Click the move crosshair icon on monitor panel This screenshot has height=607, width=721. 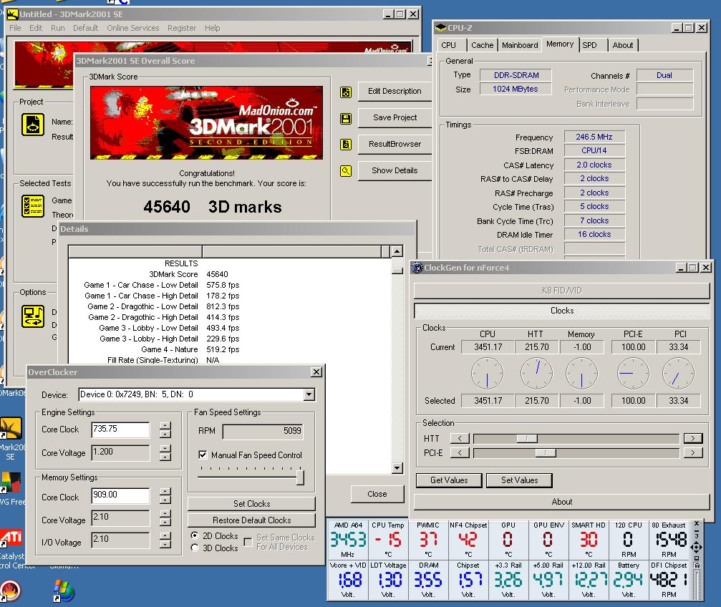pos(696,547)
